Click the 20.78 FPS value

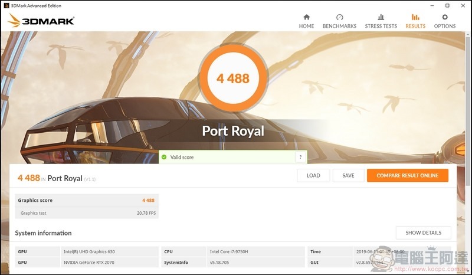[146, 213]
